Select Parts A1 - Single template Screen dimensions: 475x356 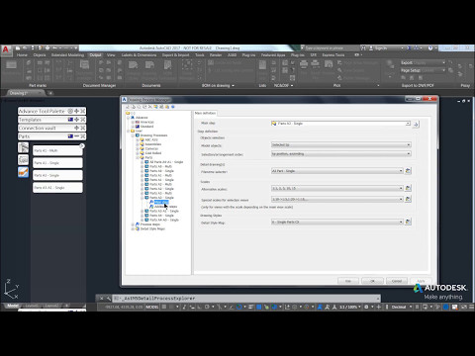click(57, 163)
